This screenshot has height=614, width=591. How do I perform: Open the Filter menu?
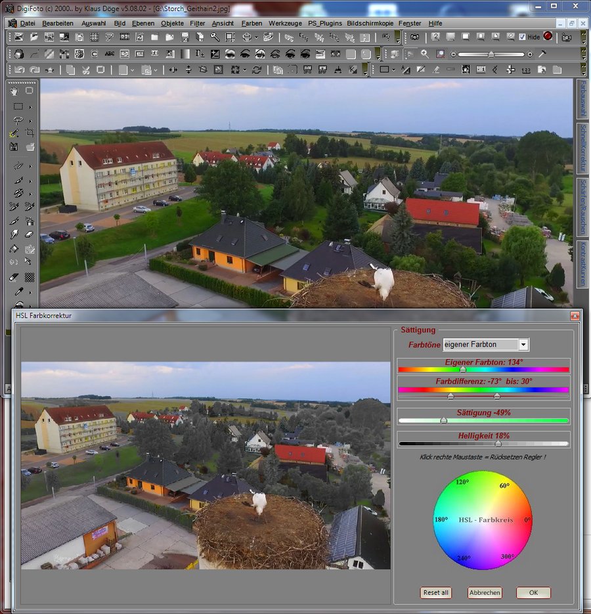197,23
